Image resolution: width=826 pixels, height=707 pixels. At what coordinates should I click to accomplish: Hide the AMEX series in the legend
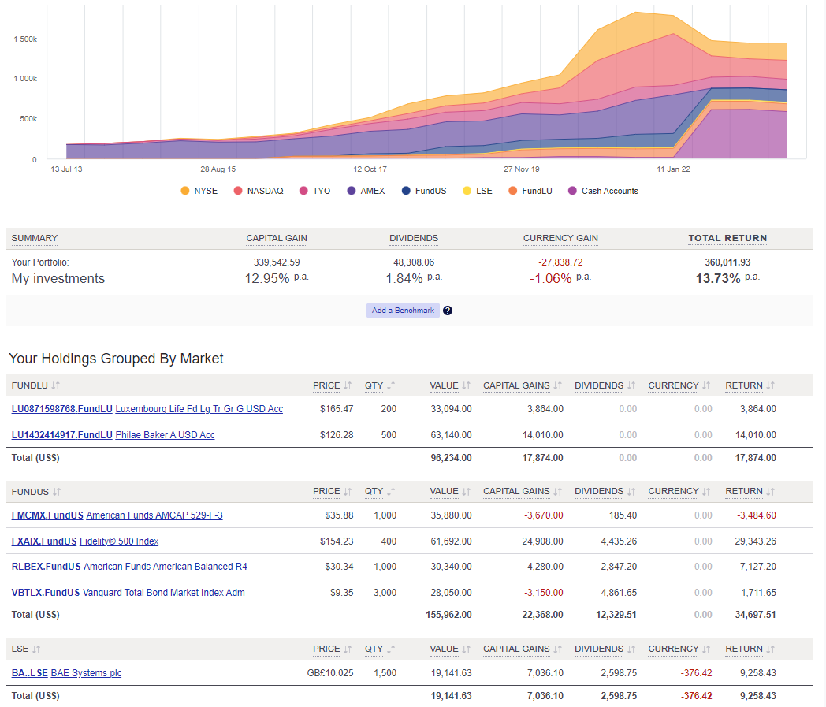click(365, 191)
